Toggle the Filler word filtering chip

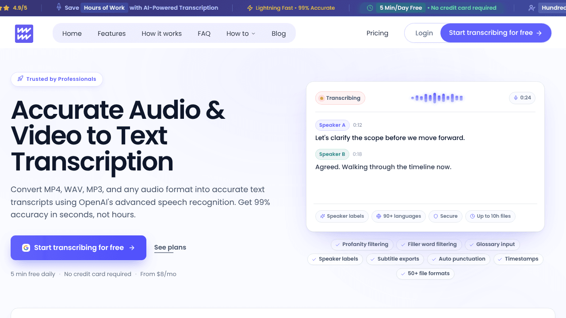(429, 244)
